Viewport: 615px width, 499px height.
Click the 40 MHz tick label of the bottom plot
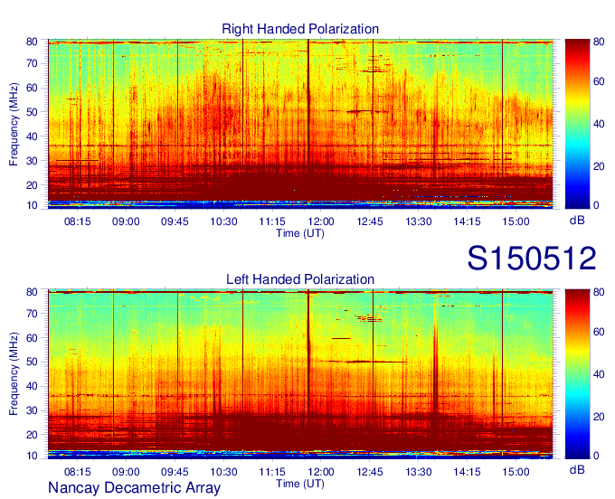pyautogui.click(x=32, y=386)
